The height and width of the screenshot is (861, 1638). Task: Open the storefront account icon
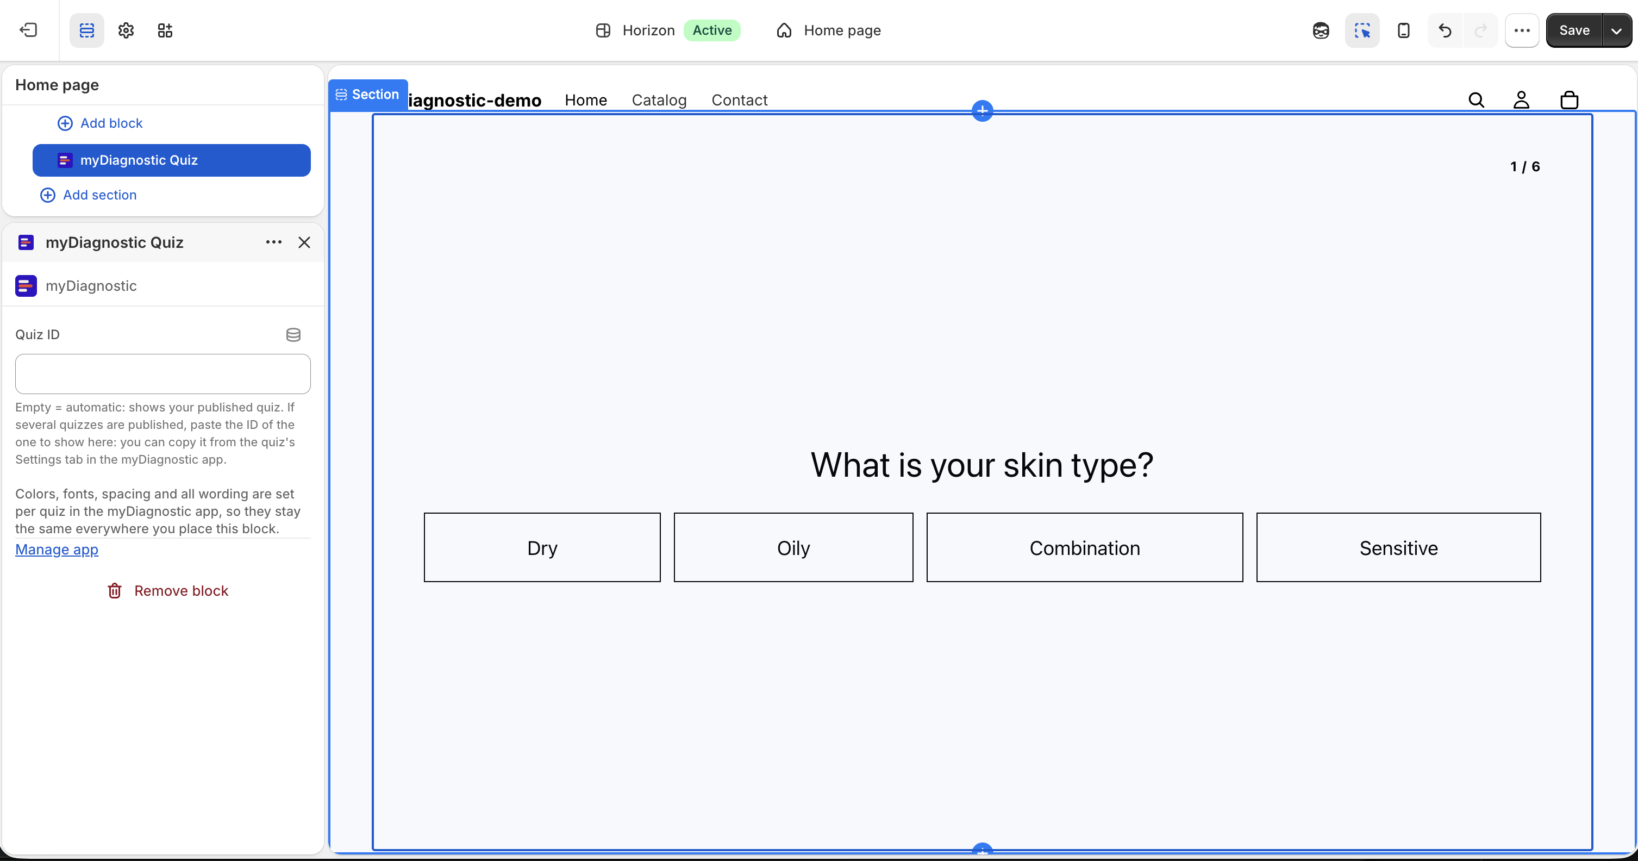[1521, 100]
